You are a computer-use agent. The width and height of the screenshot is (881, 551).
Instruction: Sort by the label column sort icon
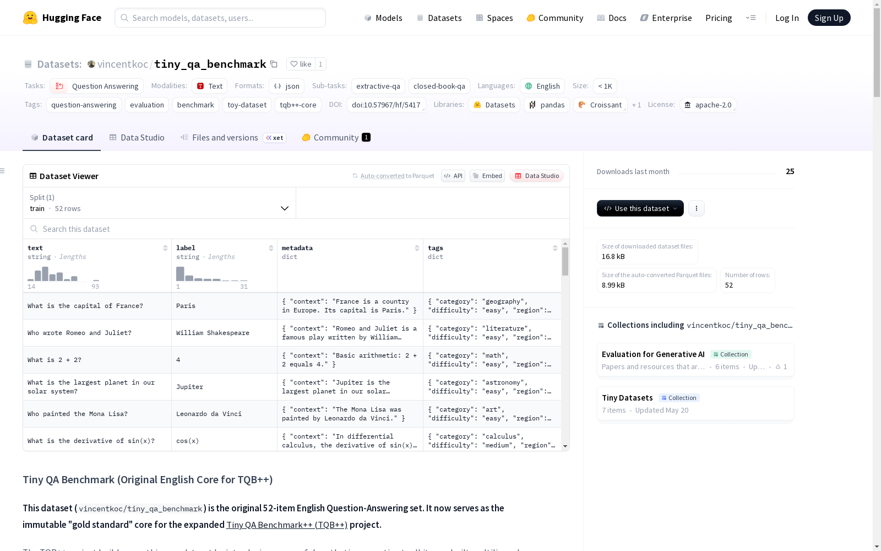(271, 248)
